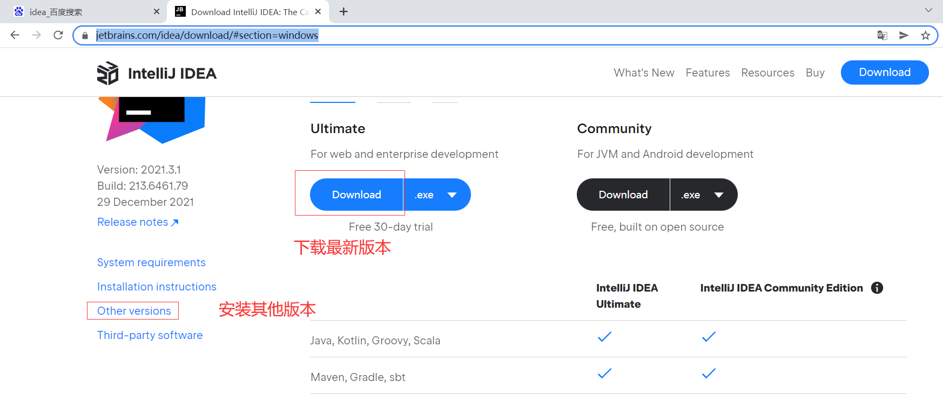Screen dimensions: 943x395
Task: Open the translate page icon
Action: click(882, 35)
